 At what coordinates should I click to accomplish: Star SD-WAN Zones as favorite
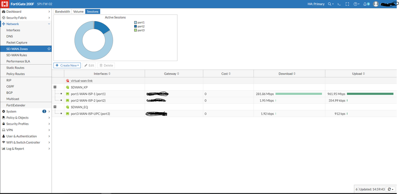(x=49, y=49)
